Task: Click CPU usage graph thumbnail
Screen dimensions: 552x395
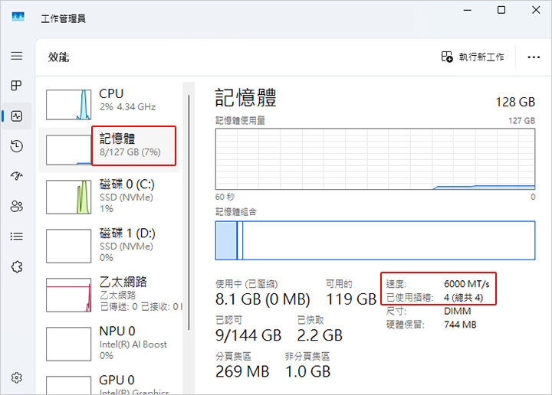Action: click(x=69, y=105)
